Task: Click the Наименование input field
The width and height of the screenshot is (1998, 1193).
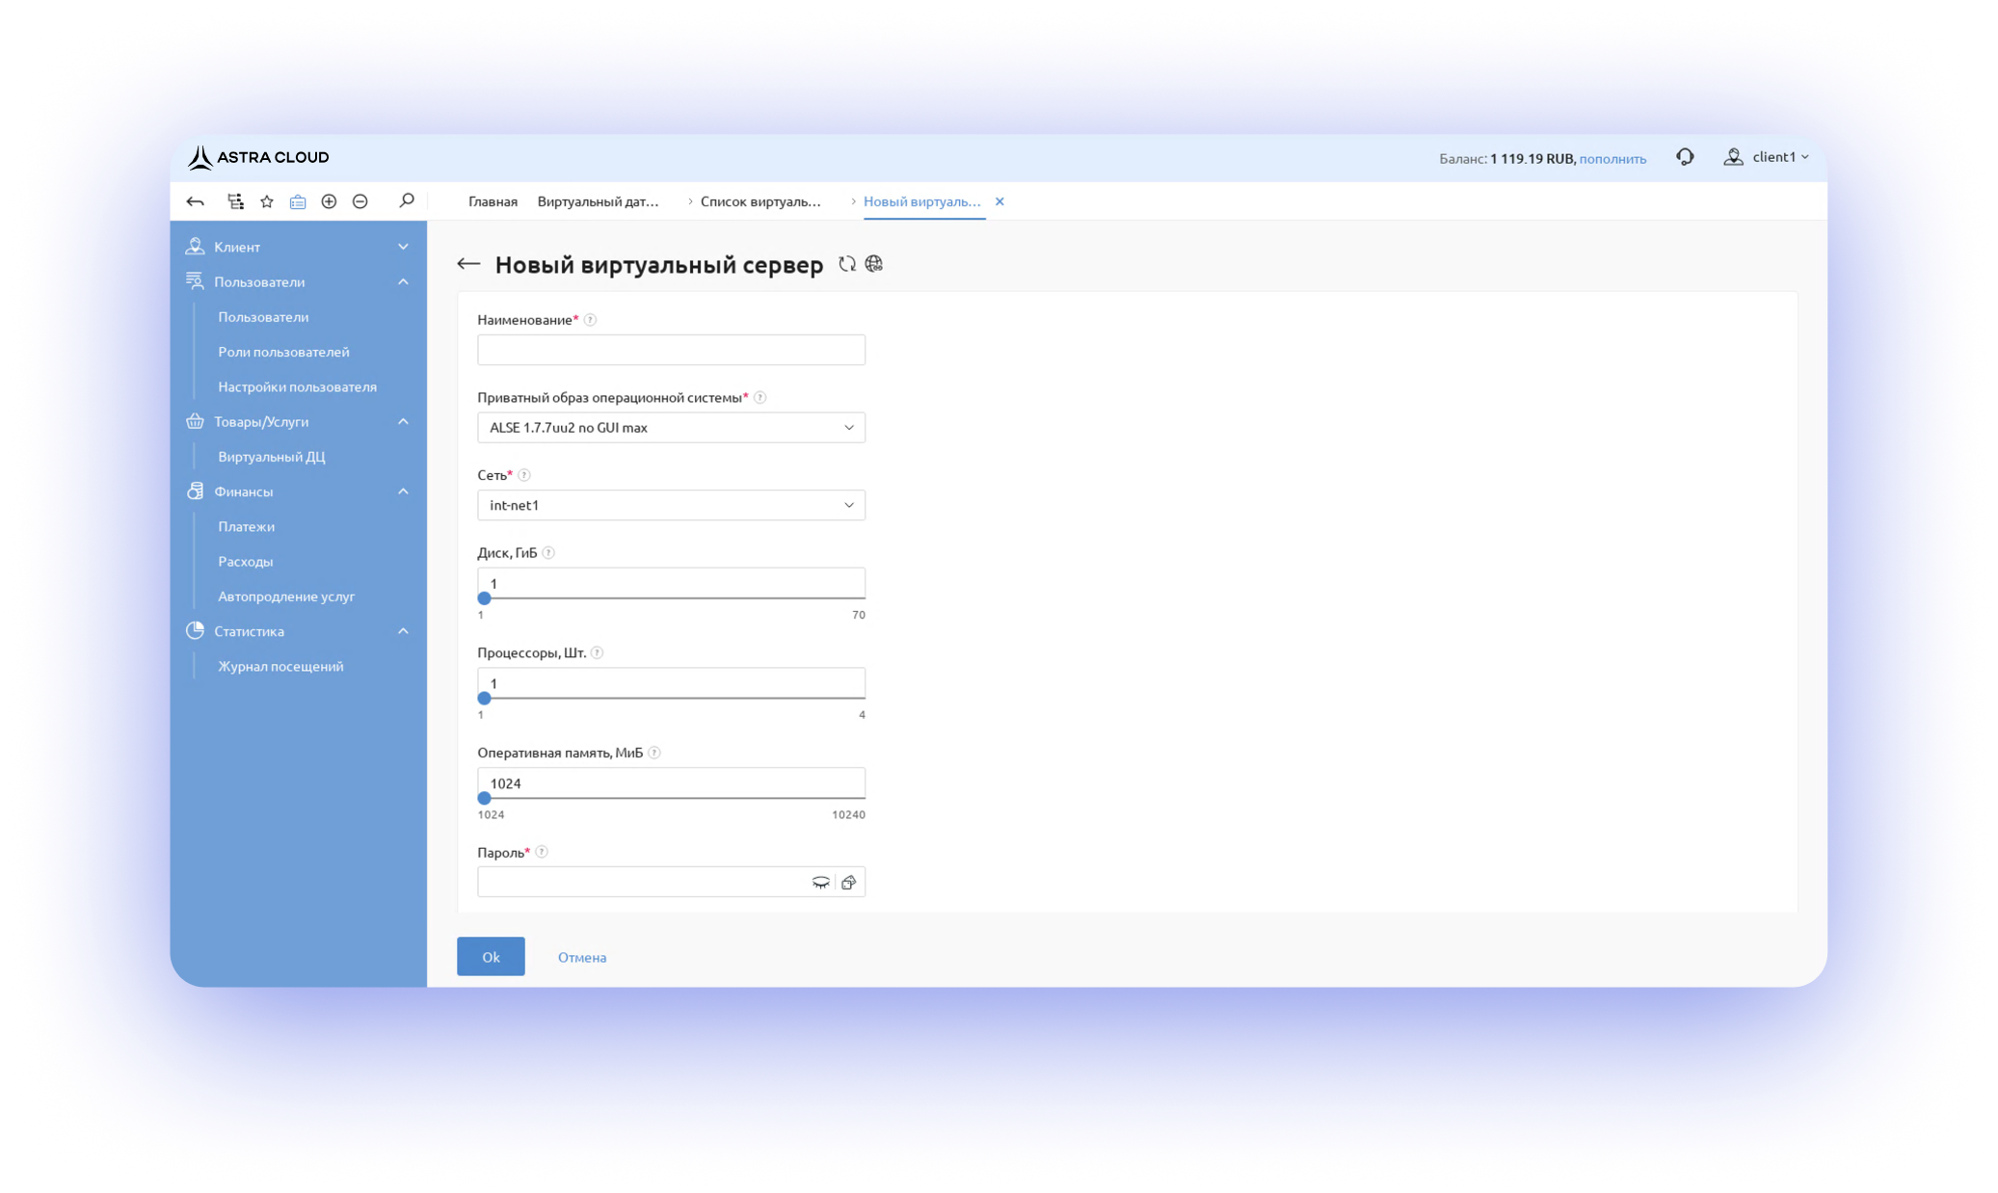Action: click(x=671, y=350)
